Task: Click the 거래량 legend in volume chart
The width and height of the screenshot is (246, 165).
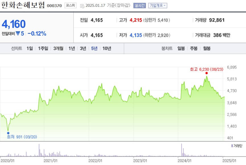Action: (x=237, y=146)
